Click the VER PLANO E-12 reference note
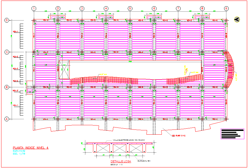The width and height of the screenshot is (248, 168). coord(179,136)
